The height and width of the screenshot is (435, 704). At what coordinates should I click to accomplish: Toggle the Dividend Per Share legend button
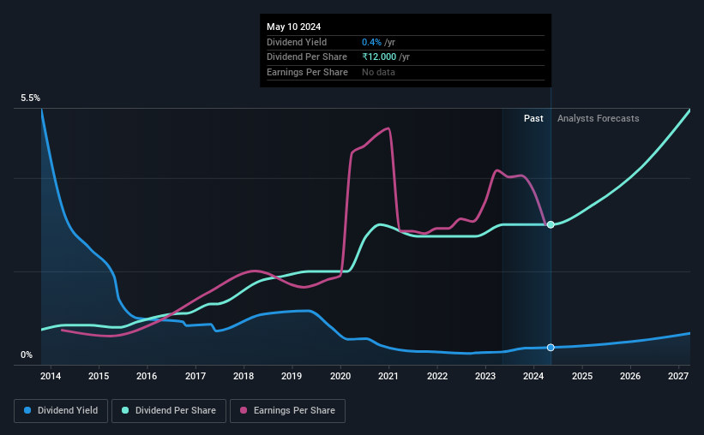coord(169,411)
